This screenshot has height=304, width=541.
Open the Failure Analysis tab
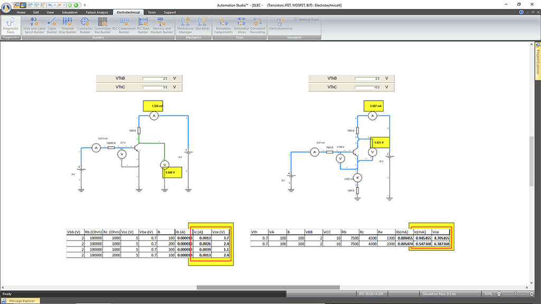97,12
